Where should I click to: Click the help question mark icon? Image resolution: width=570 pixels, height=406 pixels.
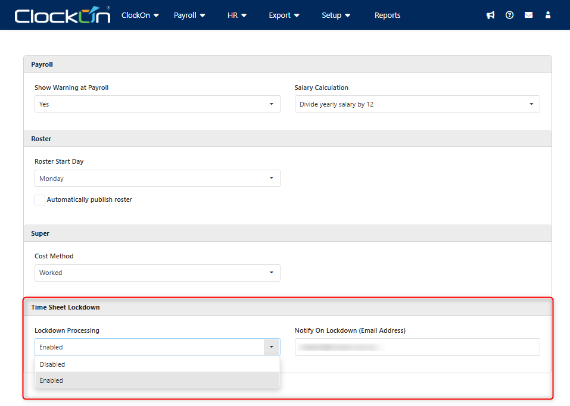point(509,15)
